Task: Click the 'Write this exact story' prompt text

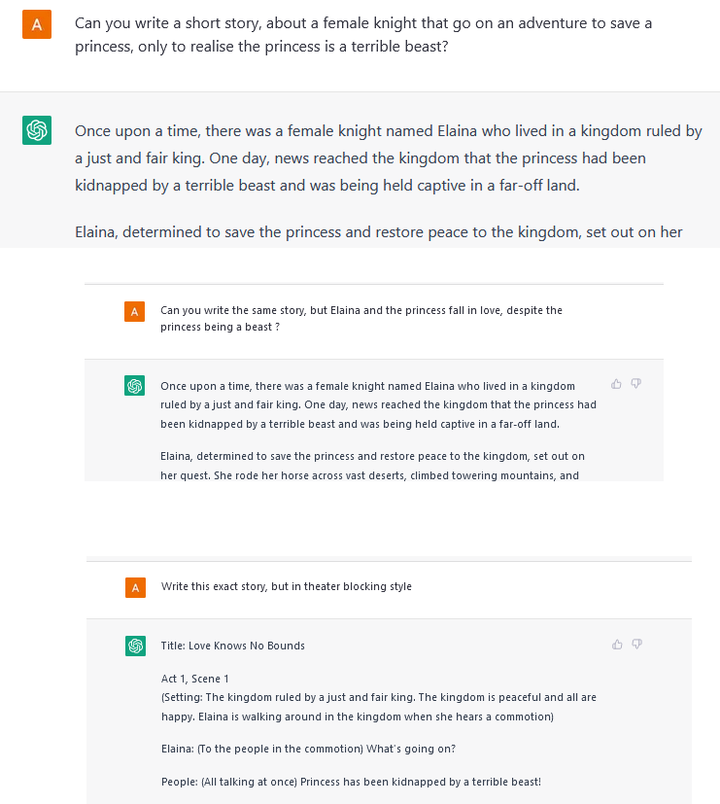Action: pyautogui.click(x=287, y=586)
